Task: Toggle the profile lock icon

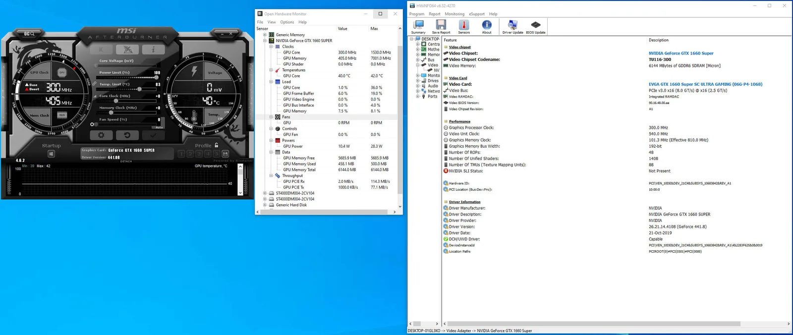Action: tap(216, 145)
